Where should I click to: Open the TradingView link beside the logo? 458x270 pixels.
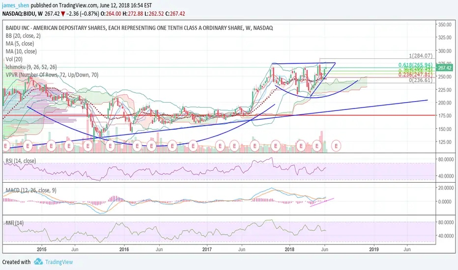click(58, 262)
